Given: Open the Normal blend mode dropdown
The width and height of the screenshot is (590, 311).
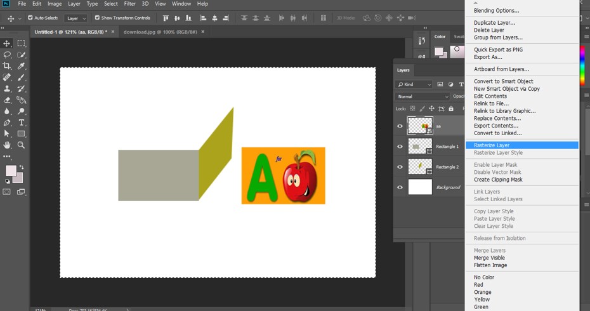Looking at the screenshot, I should pyautogui.click(x=422, y=96).
